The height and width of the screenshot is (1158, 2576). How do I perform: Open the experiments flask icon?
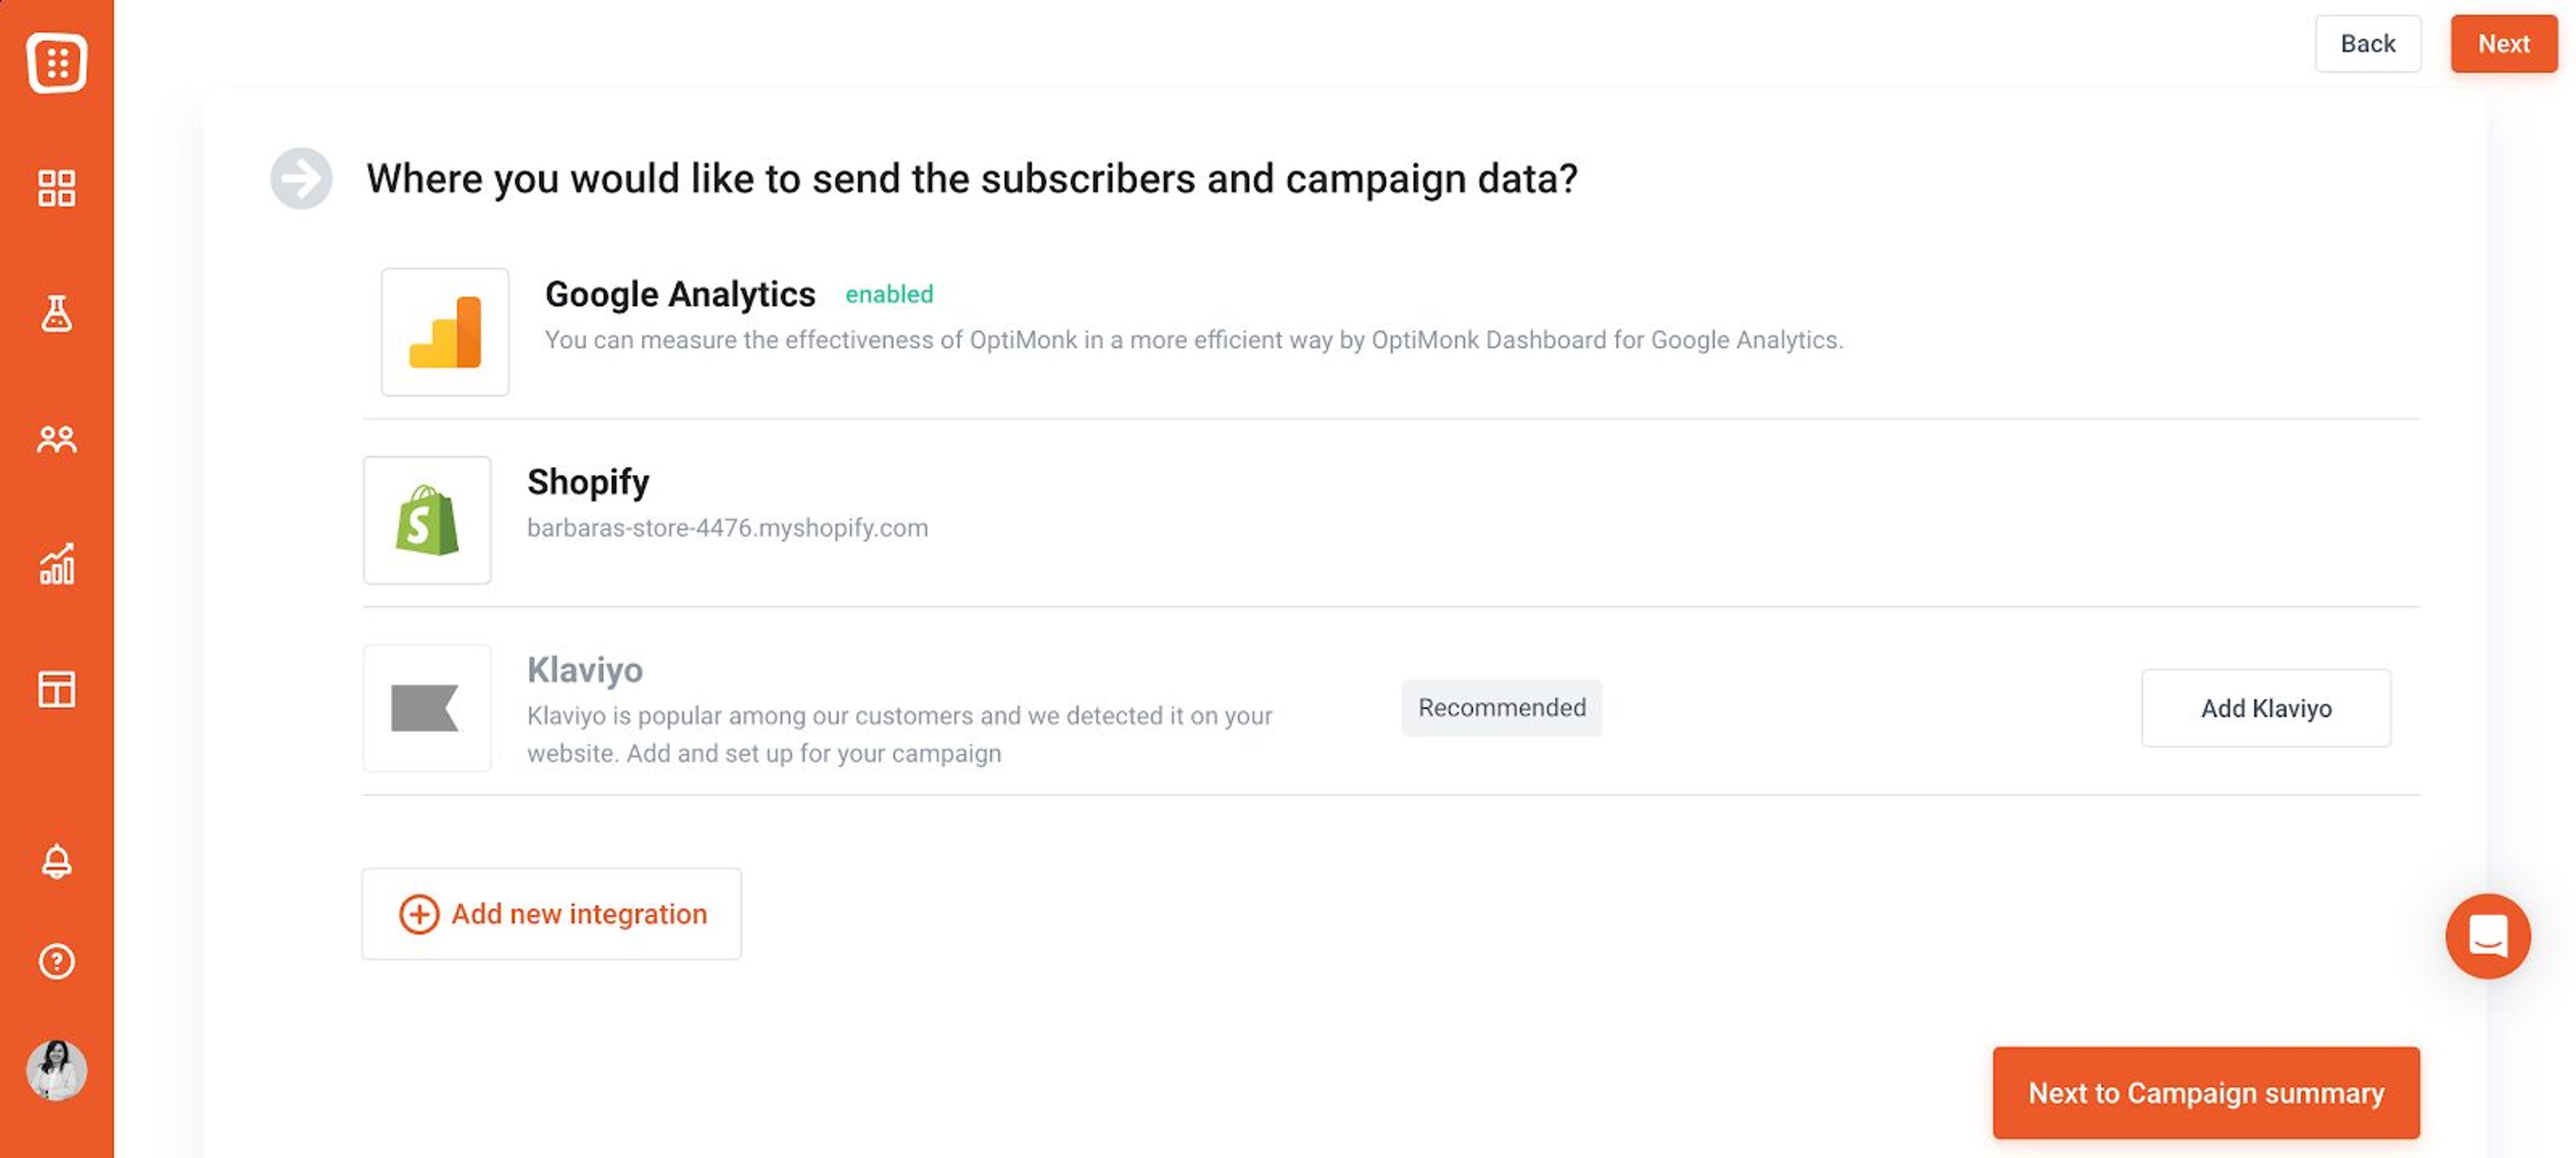coord(56,314)
